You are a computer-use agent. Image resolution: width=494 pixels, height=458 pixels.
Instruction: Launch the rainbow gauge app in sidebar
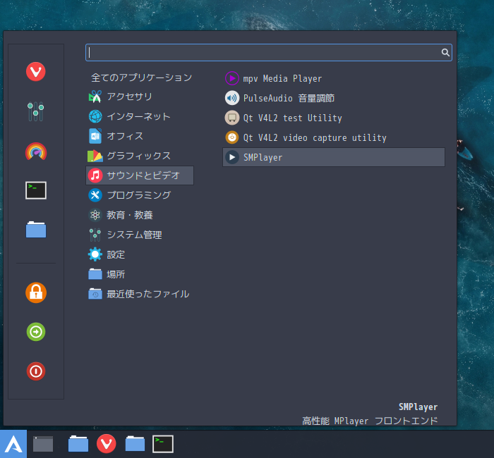click(x=36, y=151)
